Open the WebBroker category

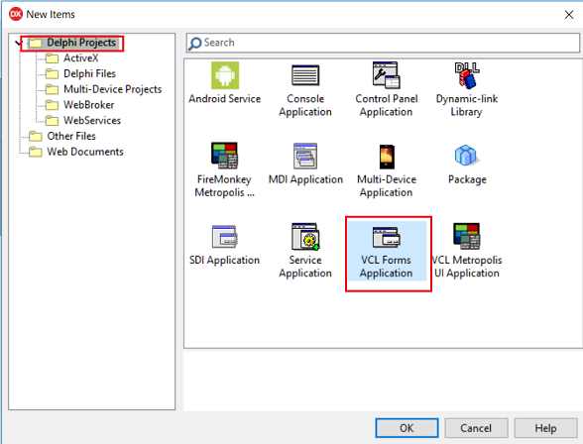pyautogui.click(x=88, y=105)
